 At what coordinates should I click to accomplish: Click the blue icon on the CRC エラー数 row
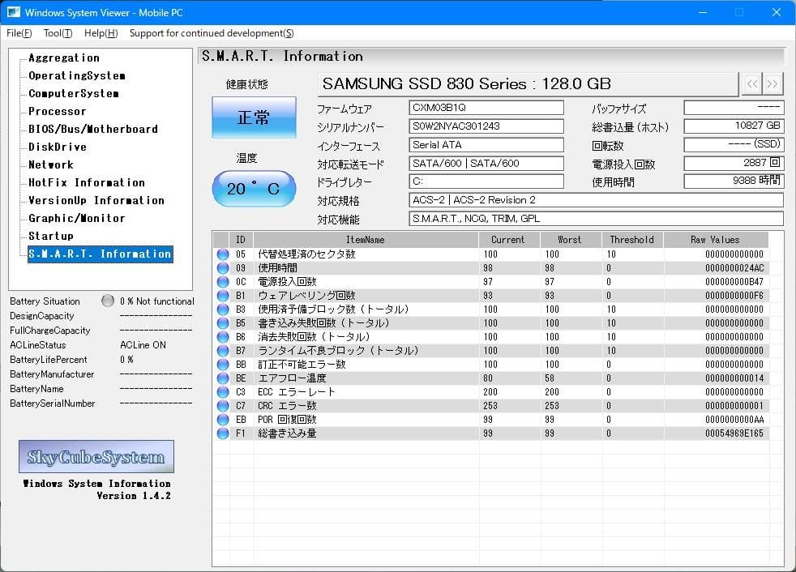click(223, 405)
